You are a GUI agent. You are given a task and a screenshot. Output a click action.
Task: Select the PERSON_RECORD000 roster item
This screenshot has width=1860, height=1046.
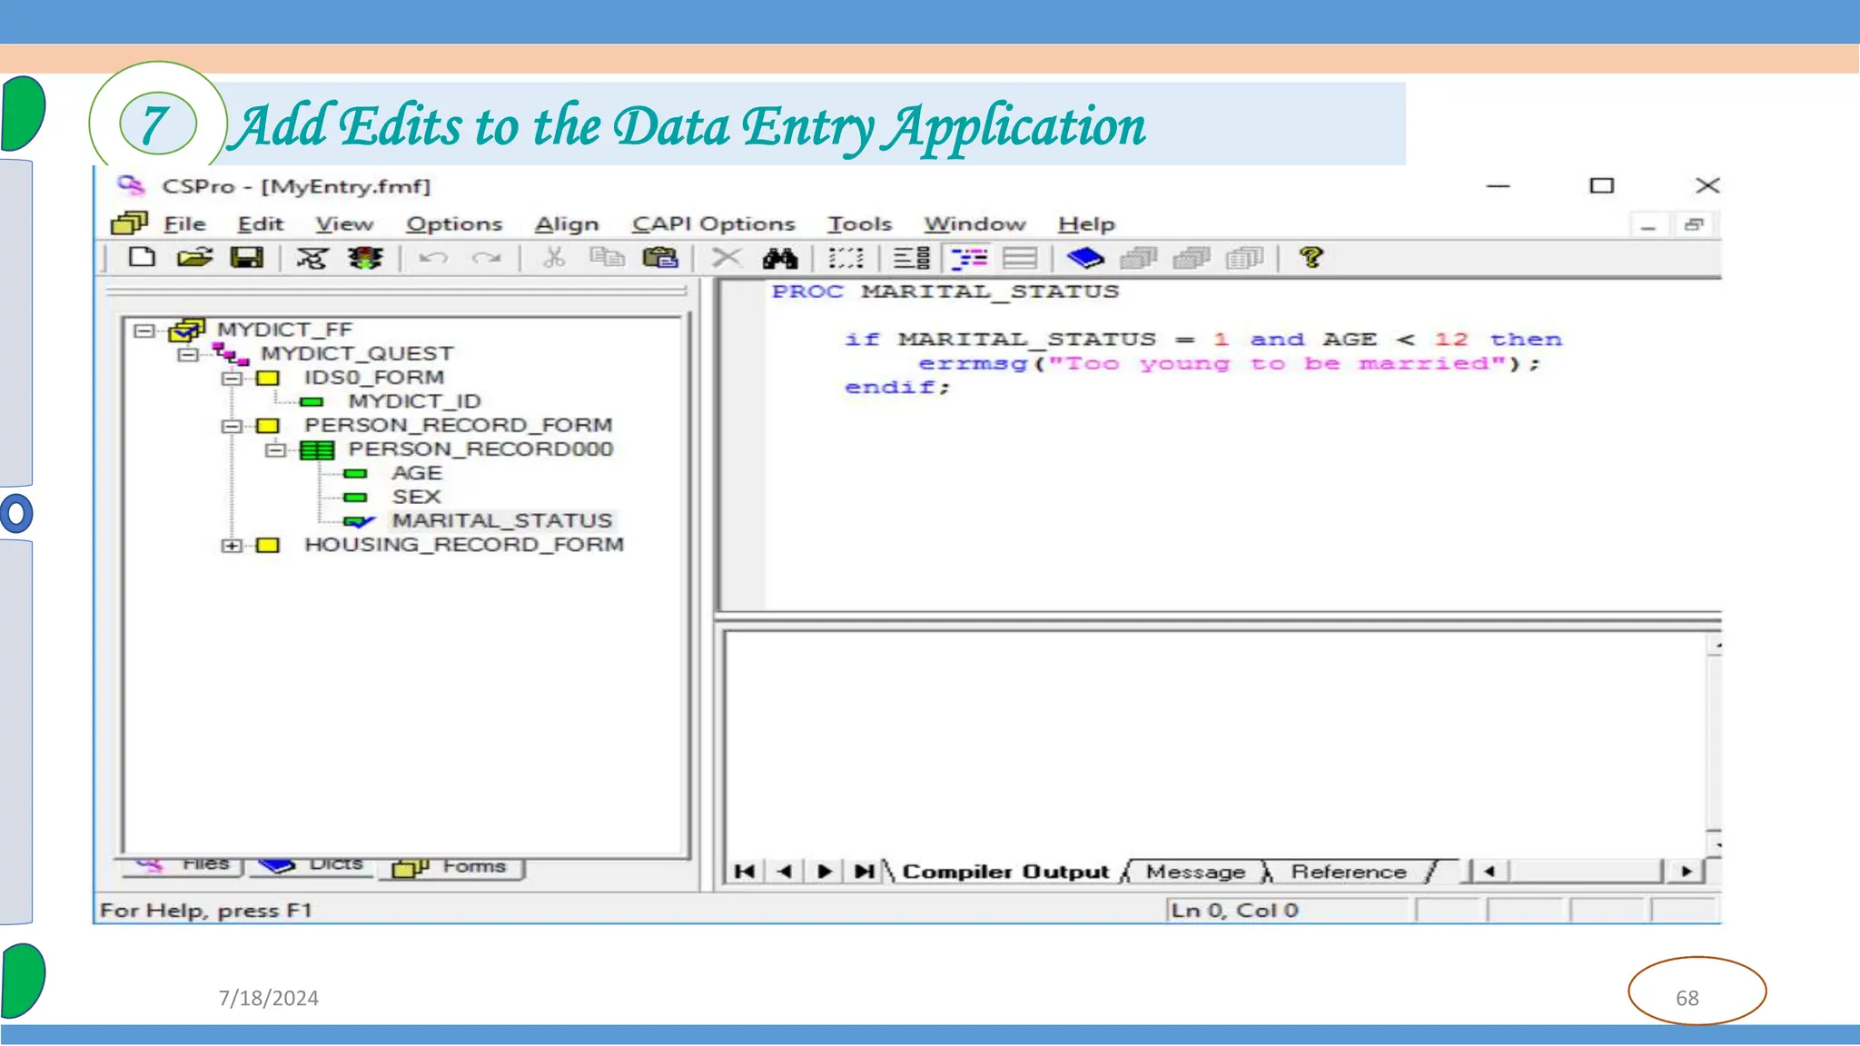[x=480, y=449]
